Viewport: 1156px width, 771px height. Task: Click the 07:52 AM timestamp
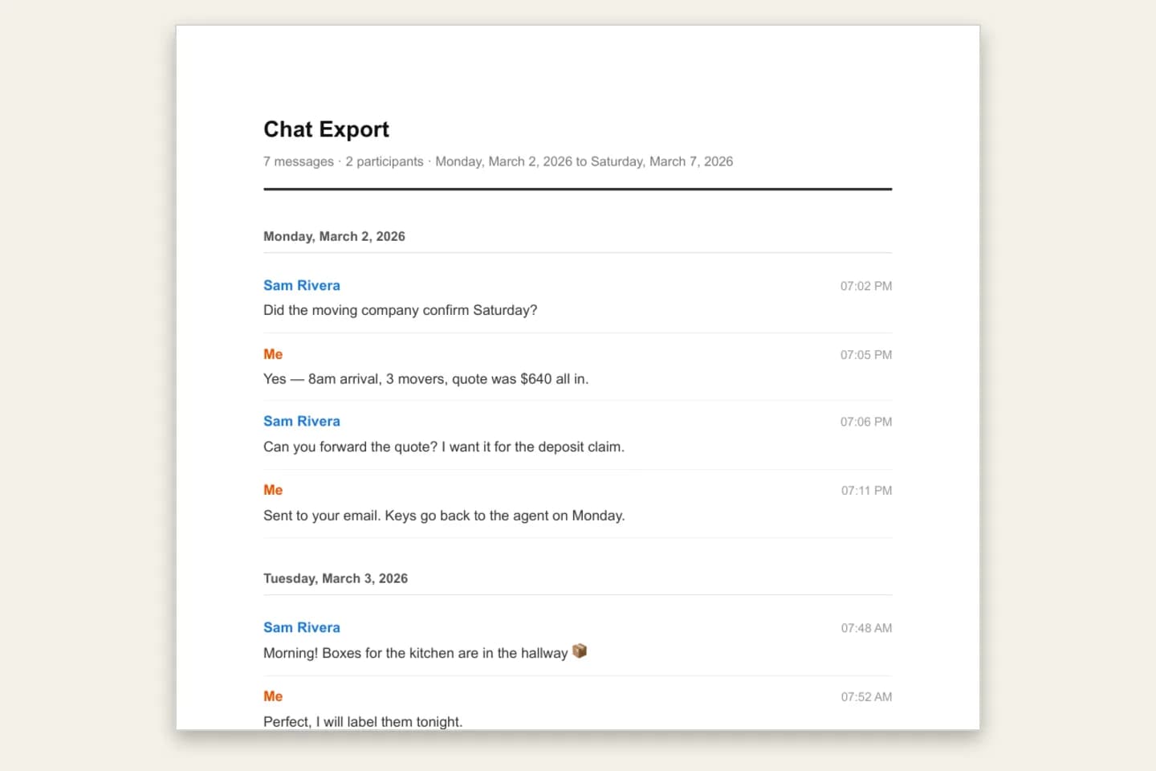pyautogui.click(x=866, y=697)
